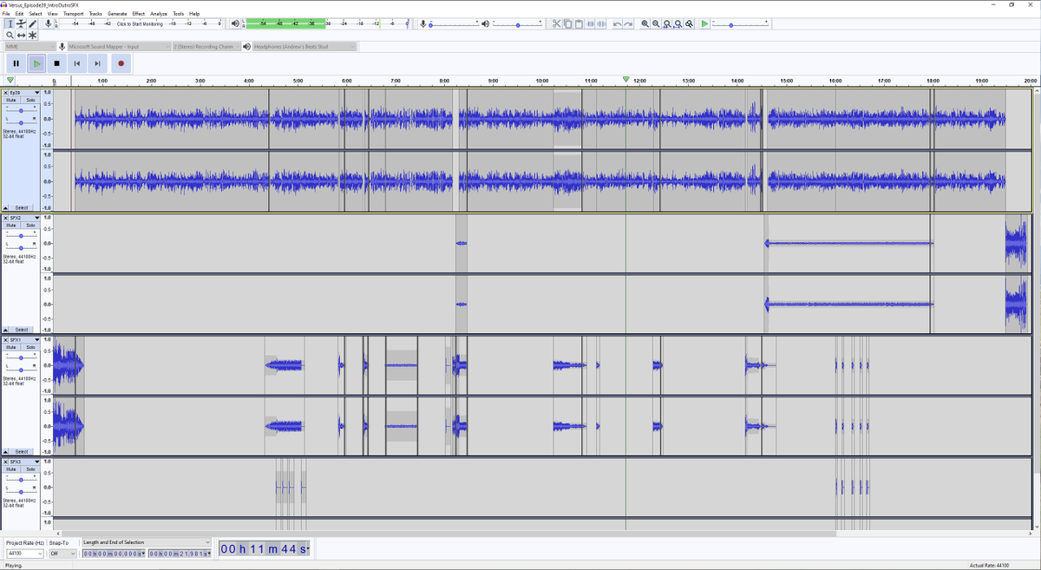
Task: Skip to Start of the project
Action: pos(77,62)
